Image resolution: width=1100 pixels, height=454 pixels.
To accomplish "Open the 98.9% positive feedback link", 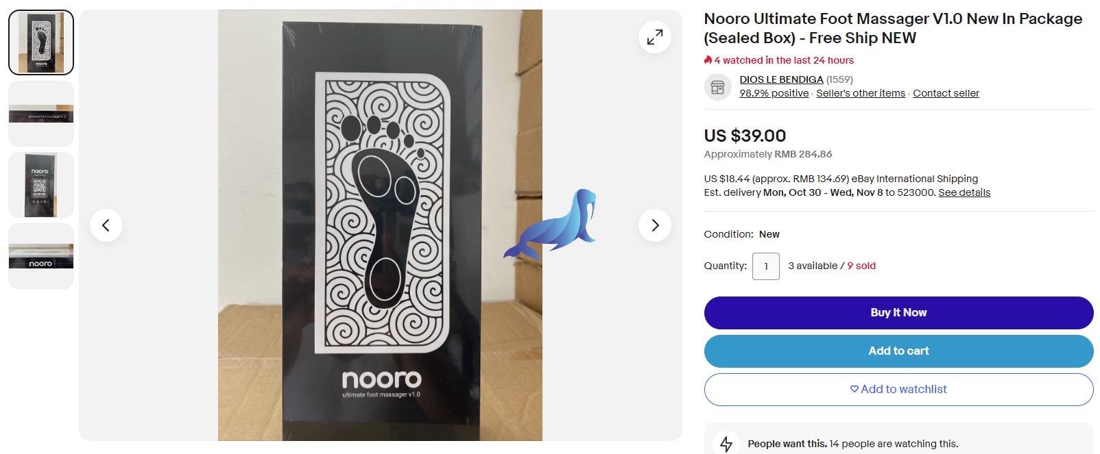I will (774, 93).
